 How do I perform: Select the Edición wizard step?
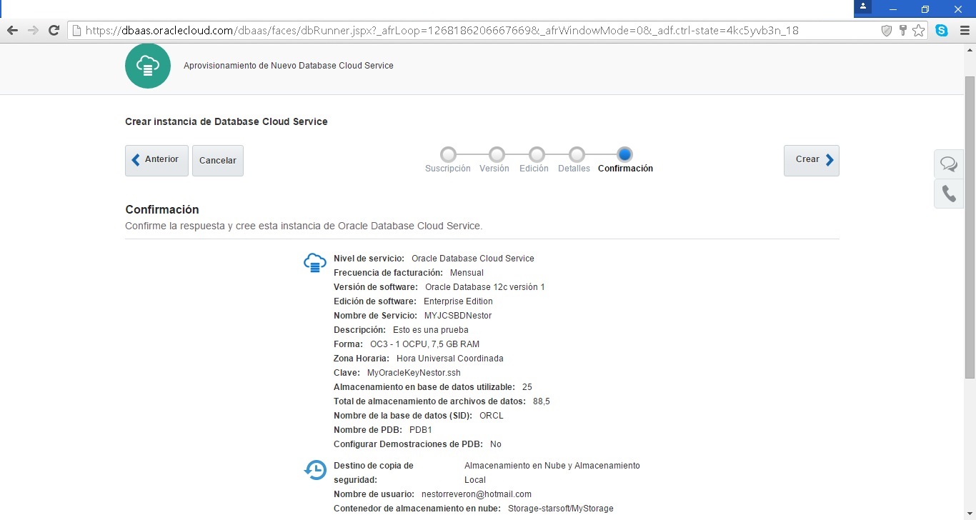click(537, 155)
